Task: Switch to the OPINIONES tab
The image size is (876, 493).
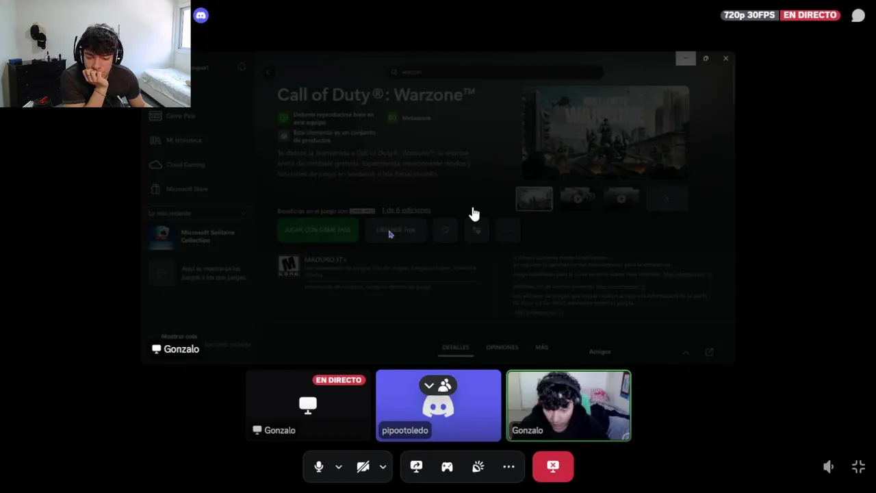Action: pyautogui.click(x=502, y=348)
